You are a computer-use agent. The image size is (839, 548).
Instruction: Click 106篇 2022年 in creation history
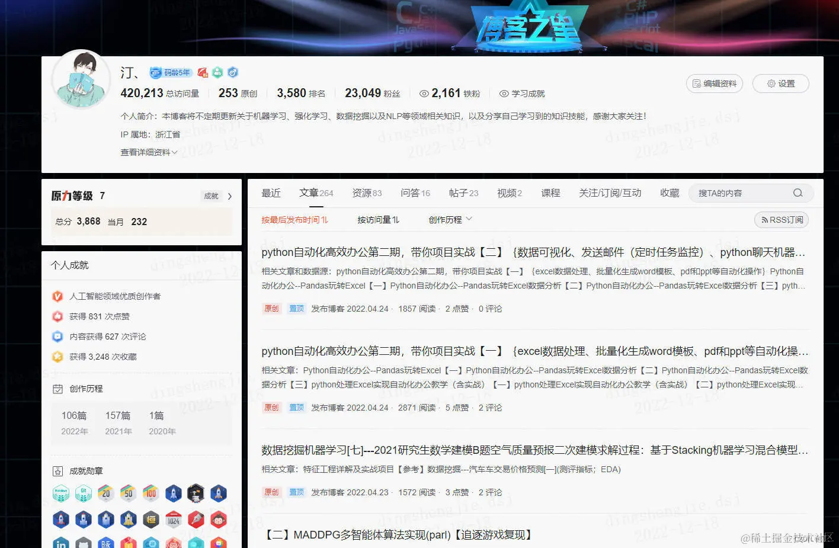[75, 423]
